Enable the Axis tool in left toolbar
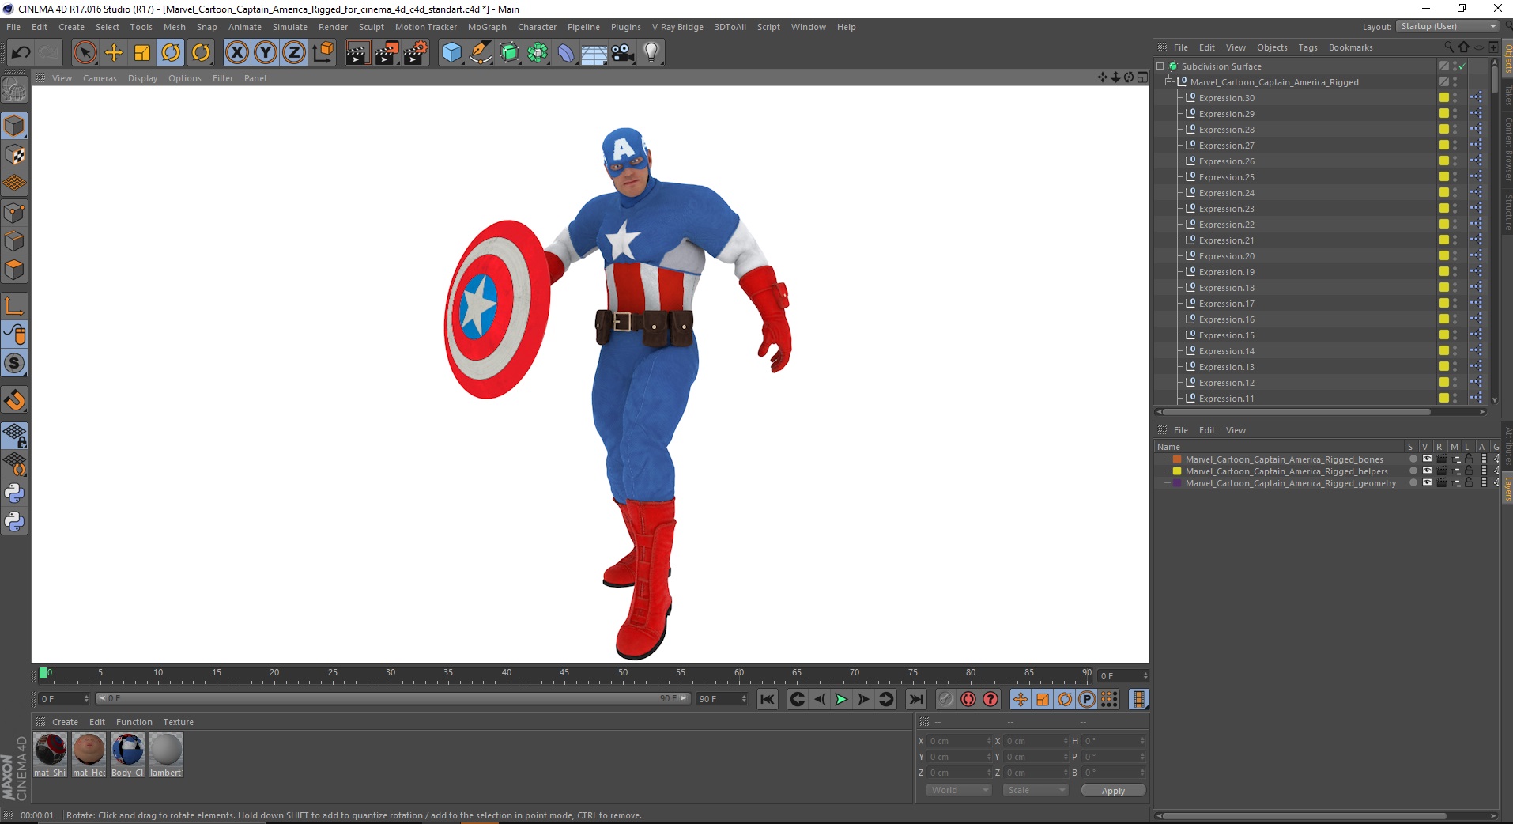The width and height of the screenshot is (1513, 824). [14, 305]
